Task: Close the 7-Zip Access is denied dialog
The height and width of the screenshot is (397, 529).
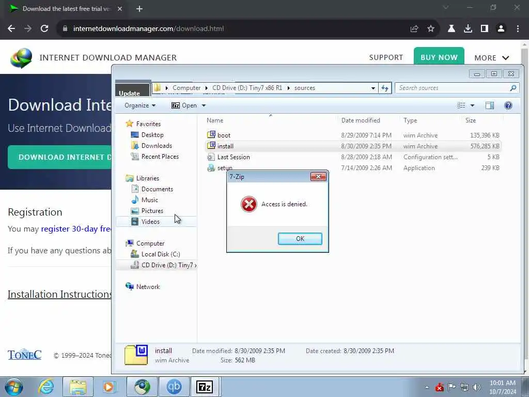Action: (x=318, y=177)
